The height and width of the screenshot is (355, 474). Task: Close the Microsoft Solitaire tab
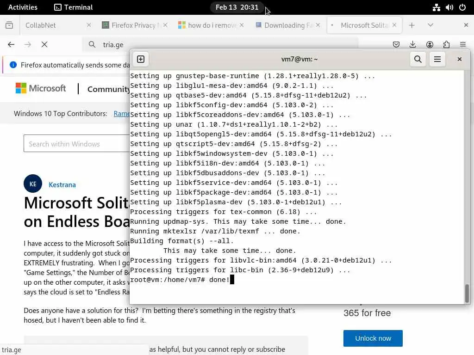click(394, 25)
